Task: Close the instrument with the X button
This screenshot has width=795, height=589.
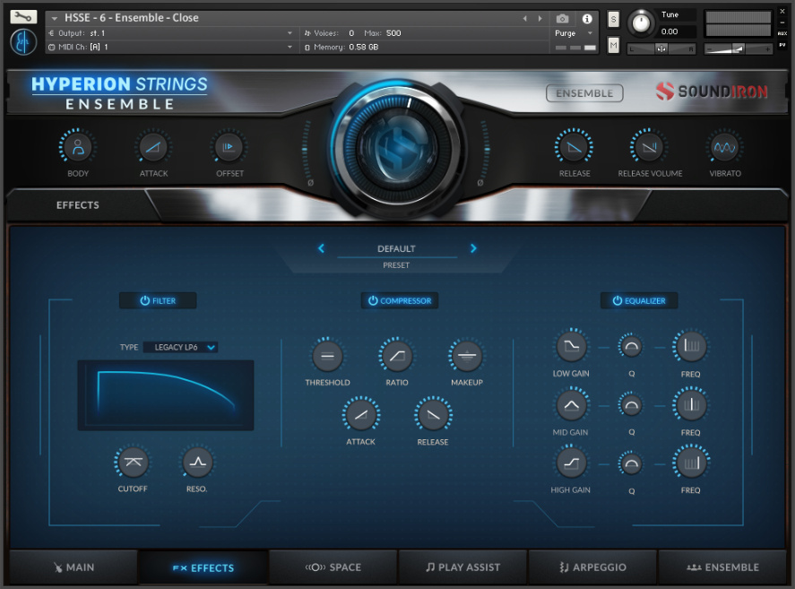Action: coord(782,11)
